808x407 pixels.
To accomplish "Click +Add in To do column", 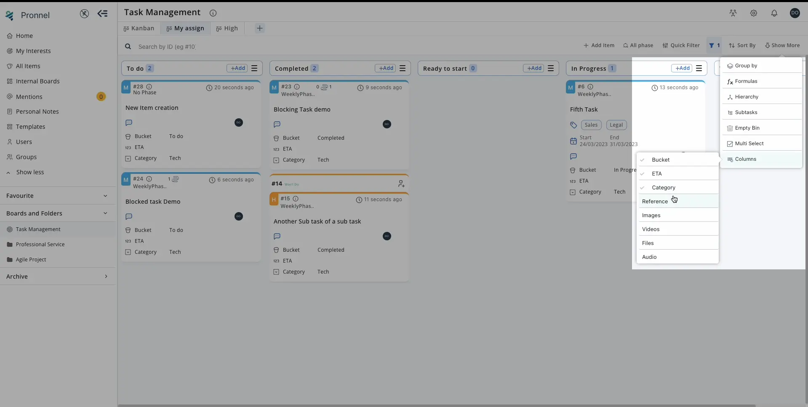I will 237,68.
